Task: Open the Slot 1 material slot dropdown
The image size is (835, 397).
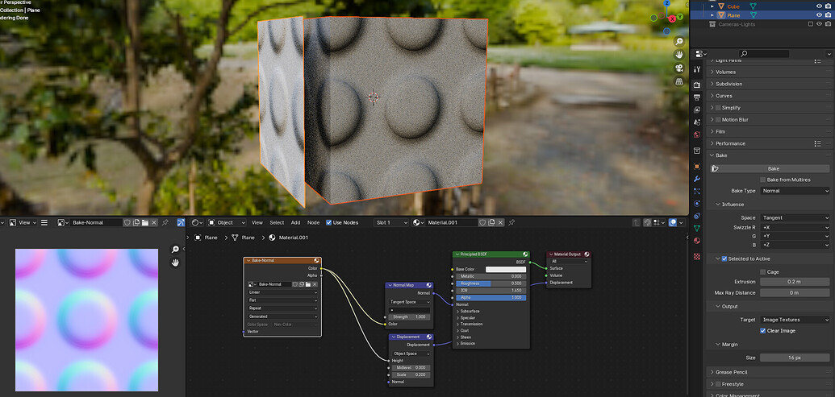Action: tap(390, 223)
